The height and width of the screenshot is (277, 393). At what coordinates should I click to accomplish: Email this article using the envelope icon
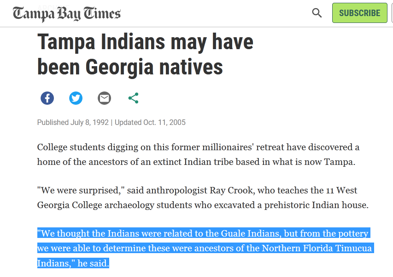pos(105,98)
